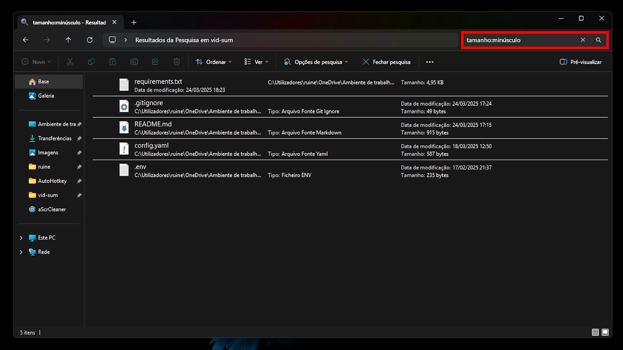The height and width of the screenshot is (350, 623).
Task: Click the Refresh button in navigation bar
Action: pos(90,40)
